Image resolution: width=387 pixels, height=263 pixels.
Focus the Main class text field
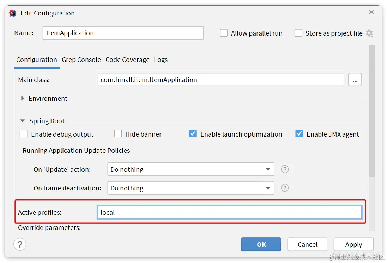[x=220, y=80]
